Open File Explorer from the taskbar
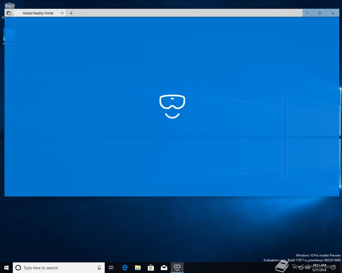The height and width of the screenshot is (273, 342). pos(138,268)
